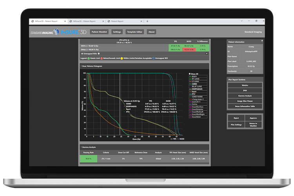
Task: Toggle CORD MARG curve in DVH legend
Action: click(x=198, y=96)
